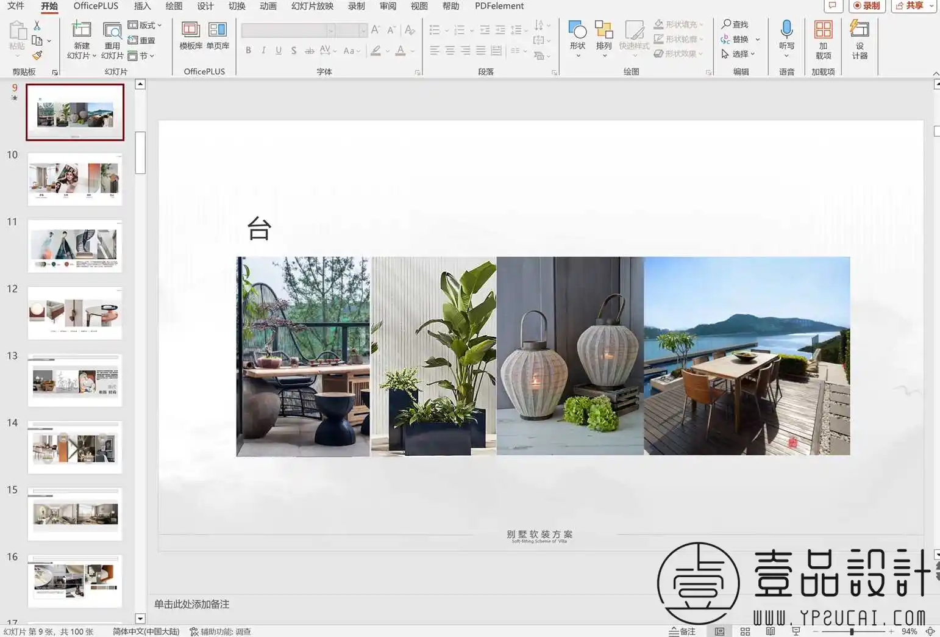Click the increase indent icon
940x637 pixels.
pyautogui.click(x=500, y=30)
